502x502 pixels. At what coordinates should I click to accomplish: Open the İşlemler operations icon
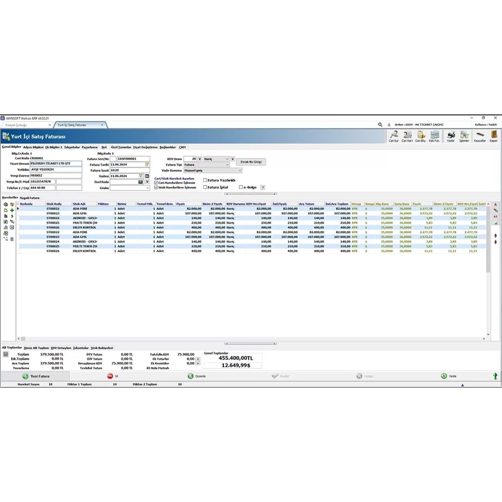pyautogui.click(x=464, y=136)
